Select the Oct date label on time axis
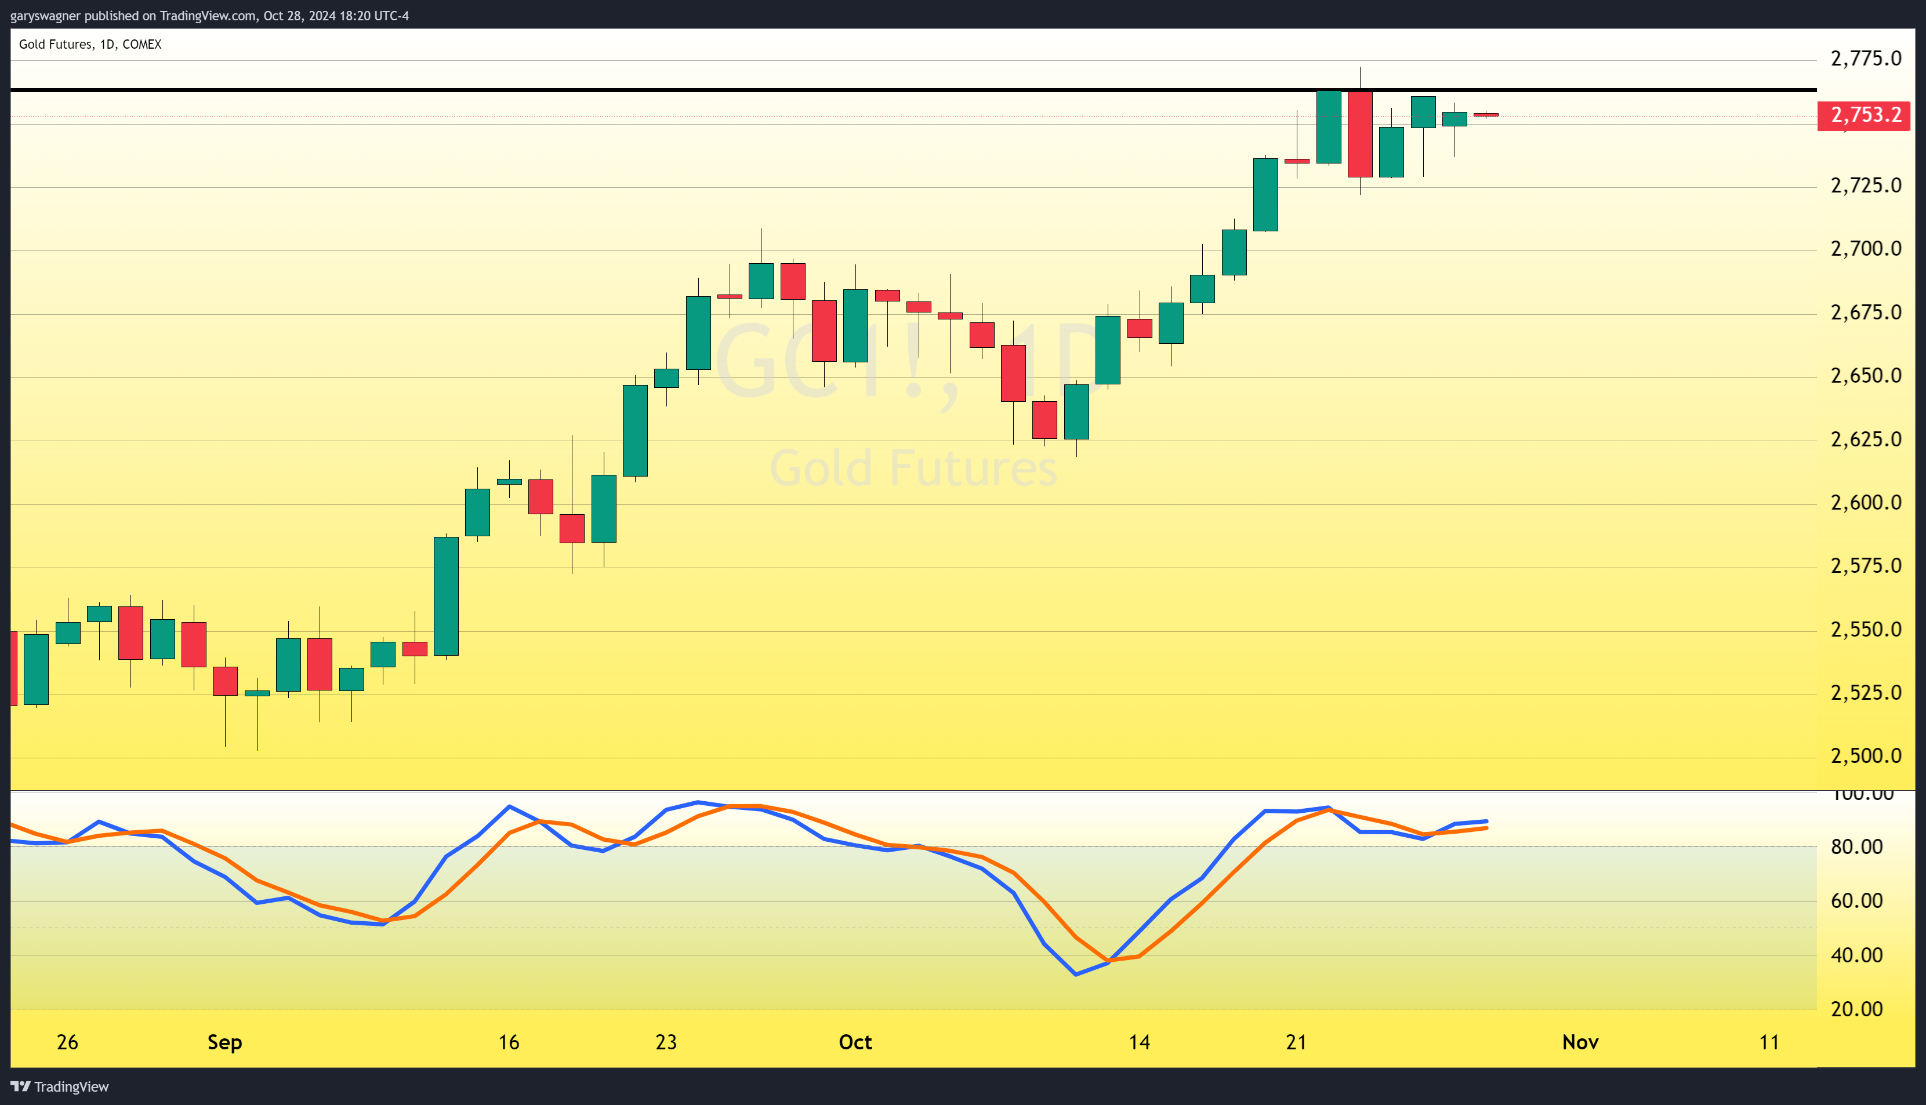 pos(855,1042)
